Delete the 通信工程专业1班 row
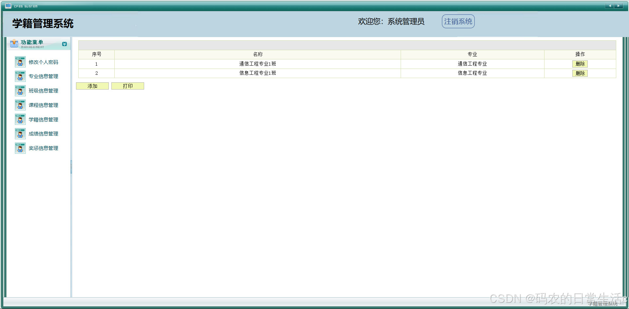 580,64
